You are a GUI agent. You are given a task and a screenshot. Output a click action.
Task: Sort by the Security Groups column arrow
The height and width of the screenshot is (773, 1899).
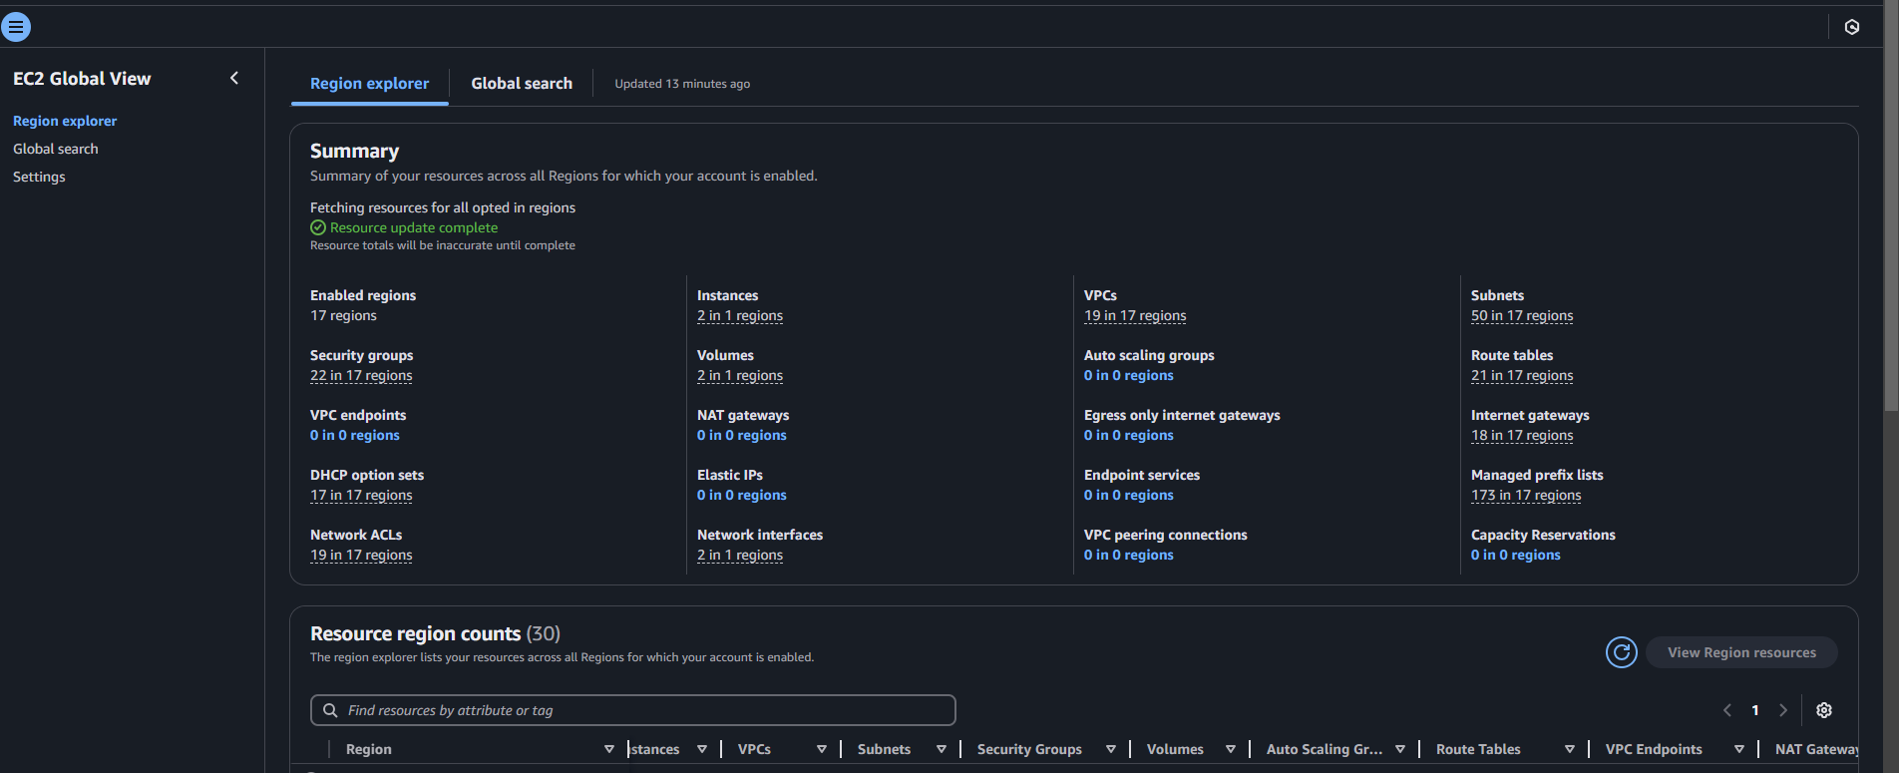point(1111,749)
